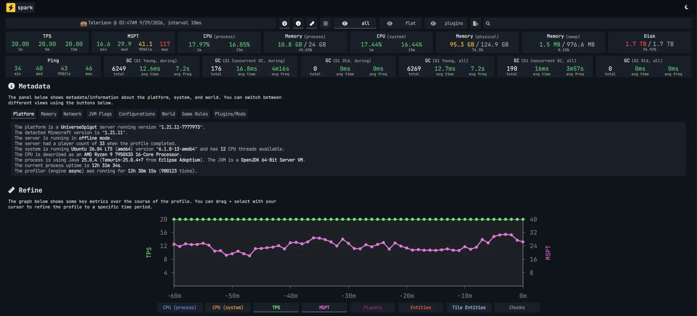
Task: Click the Memory (physical) widget
Action: pos(477,42)
